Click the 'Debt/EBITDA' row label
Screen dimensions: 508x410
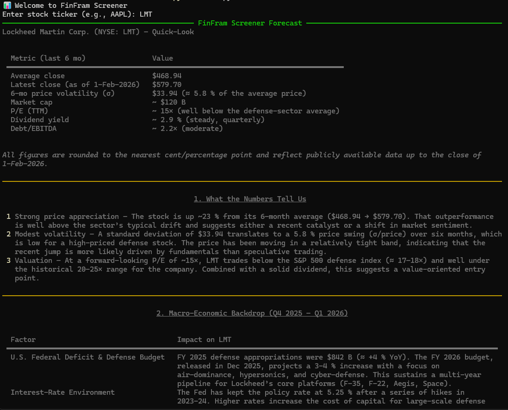[x=33, y=128]
